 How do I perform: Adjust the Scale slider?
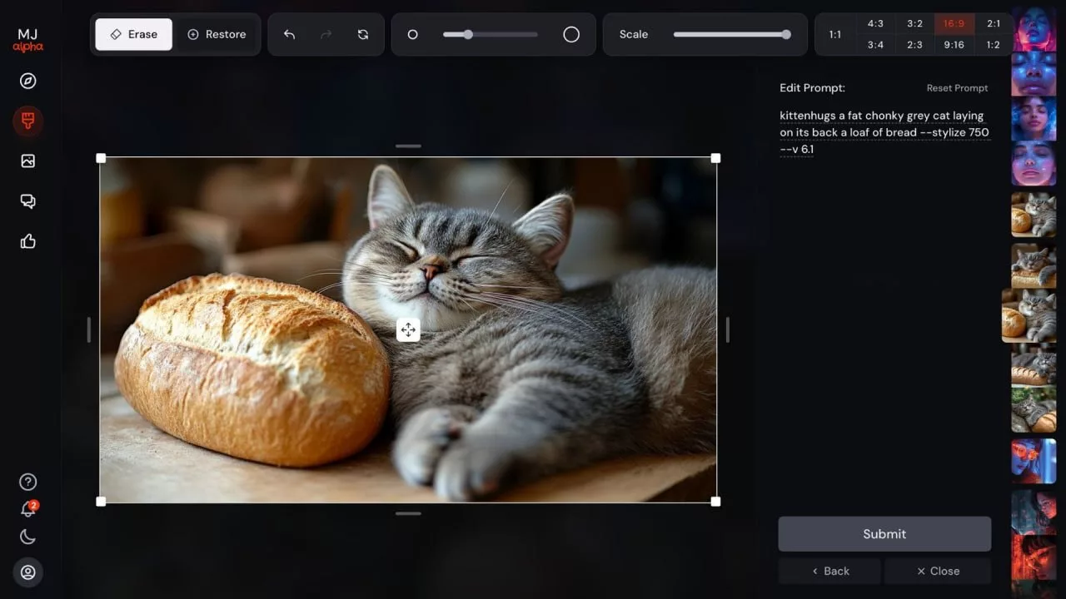[732, 34]
